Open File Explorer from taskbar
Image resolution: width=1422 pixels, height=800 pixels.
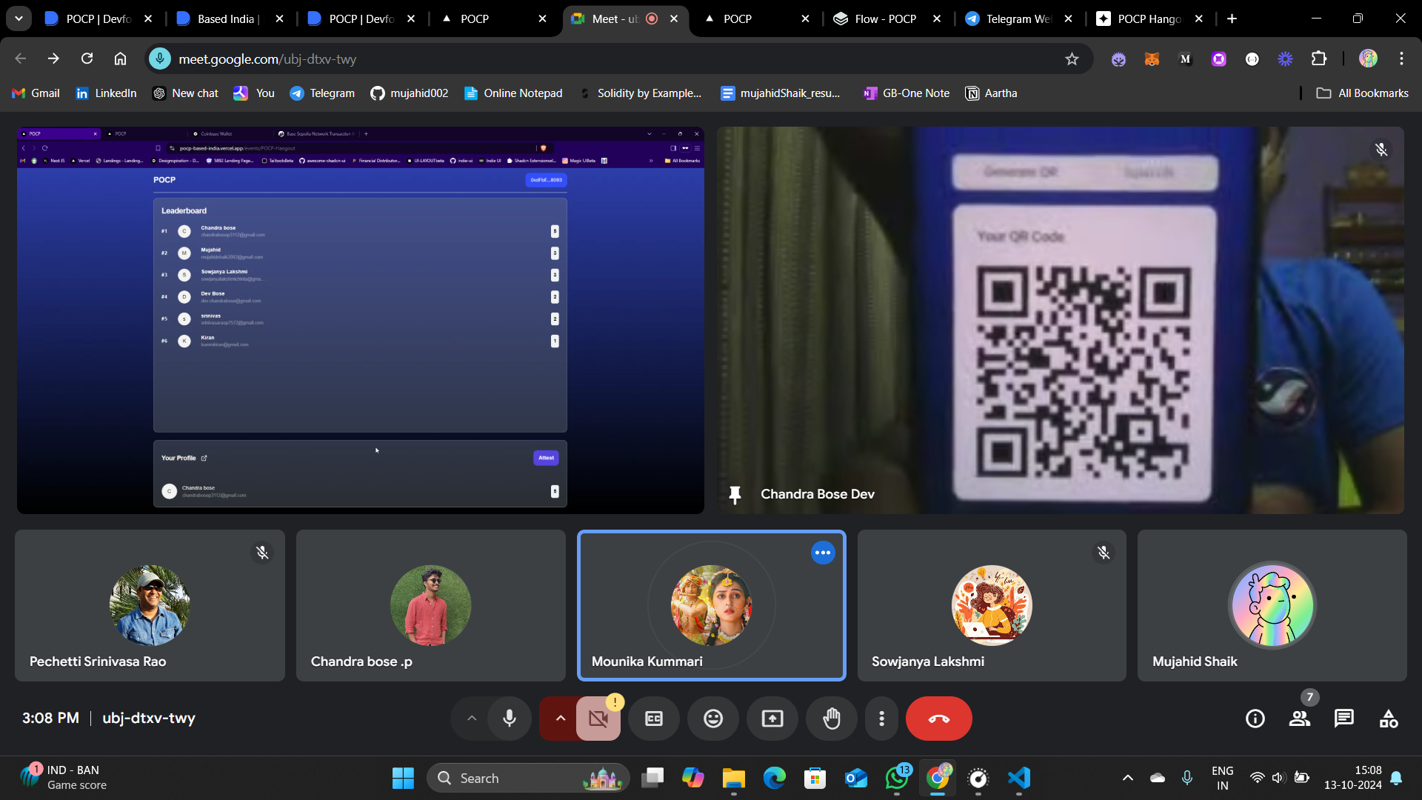(734, 778)
